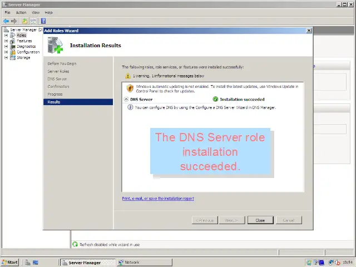Click the Back arrow toolbar icon
This screenshot has width=356, height=267.
6,21
